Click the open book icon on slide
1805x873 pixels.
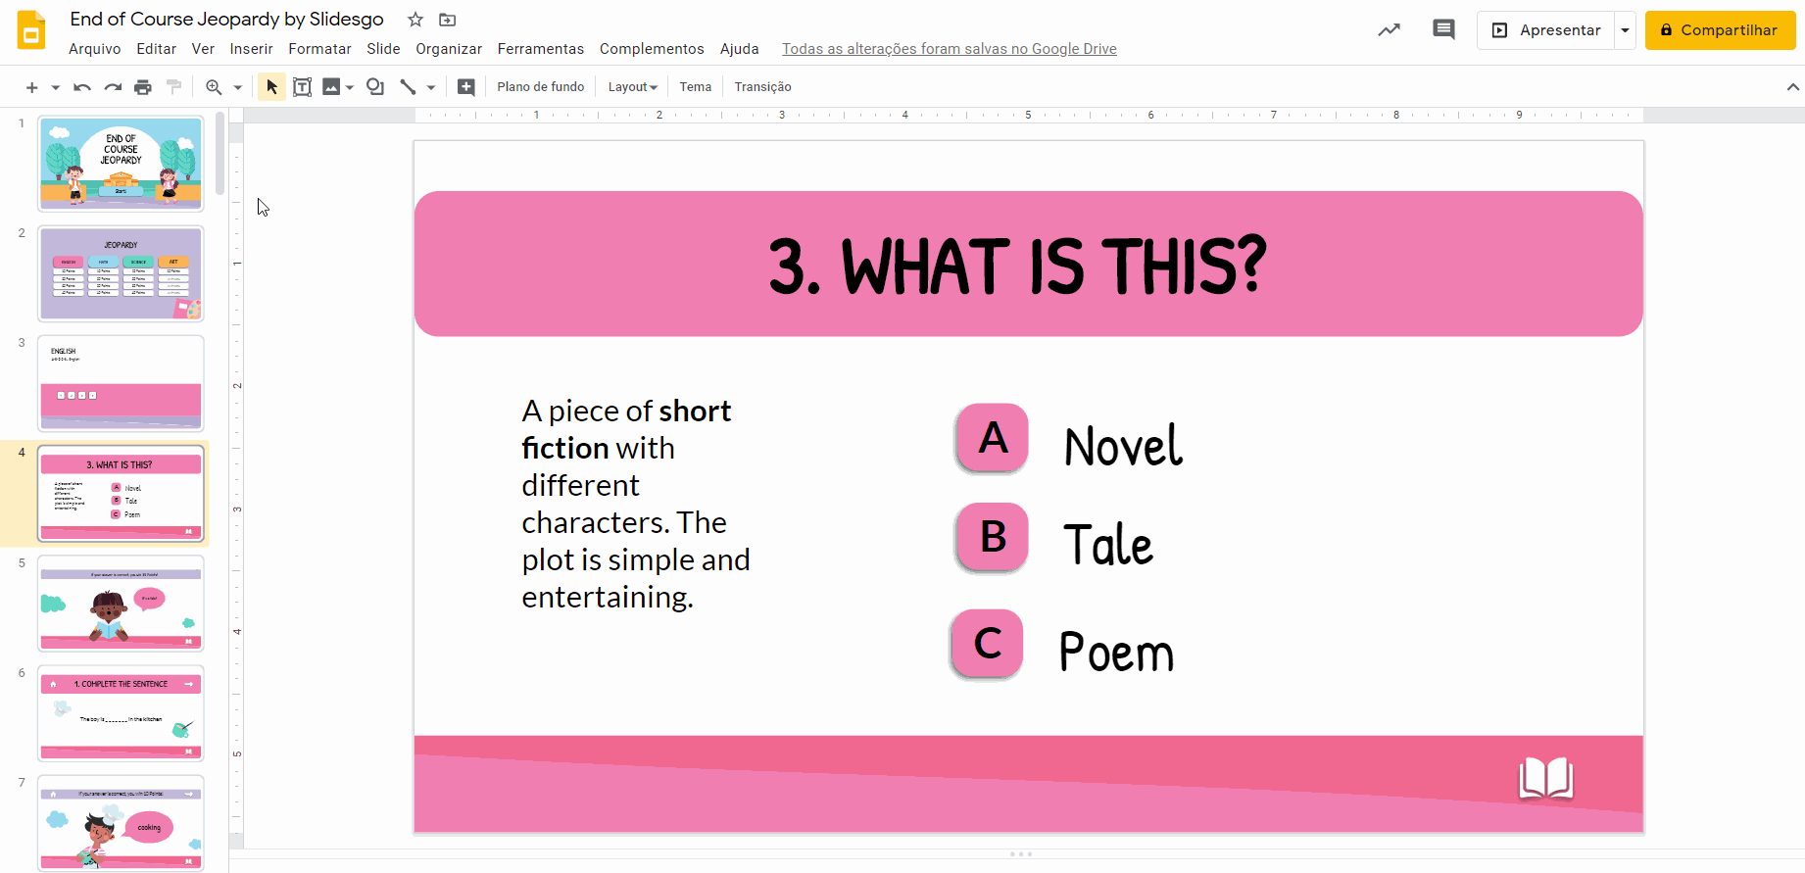pyautogui.click(x=1545, y=778)
